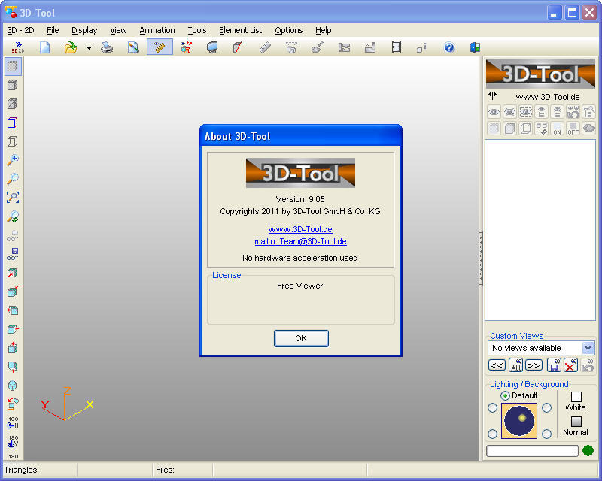Image resolution: width=602 pixels, height=481 pixels.
Task: Click the Print toolbar icon
Action: point(106,47)
